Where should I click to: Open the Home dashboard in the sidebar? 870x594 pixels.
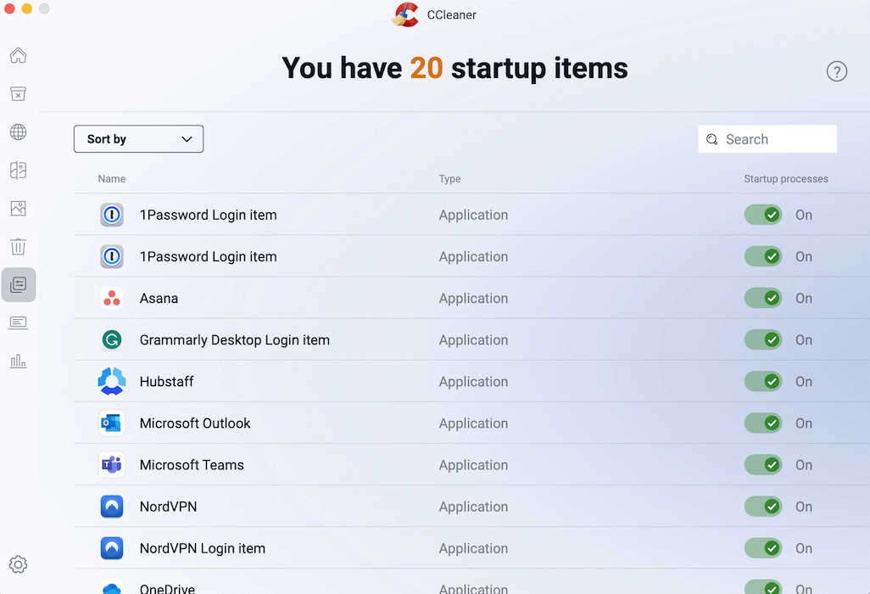pos(18,55)
